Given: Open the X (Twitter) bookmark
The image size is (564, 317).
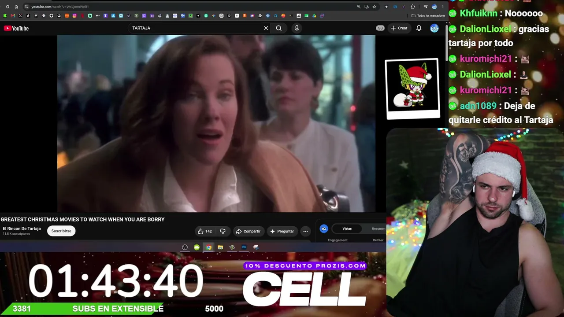Looking at the screenshot, I should pyautogui.click(x=20, y=16).
